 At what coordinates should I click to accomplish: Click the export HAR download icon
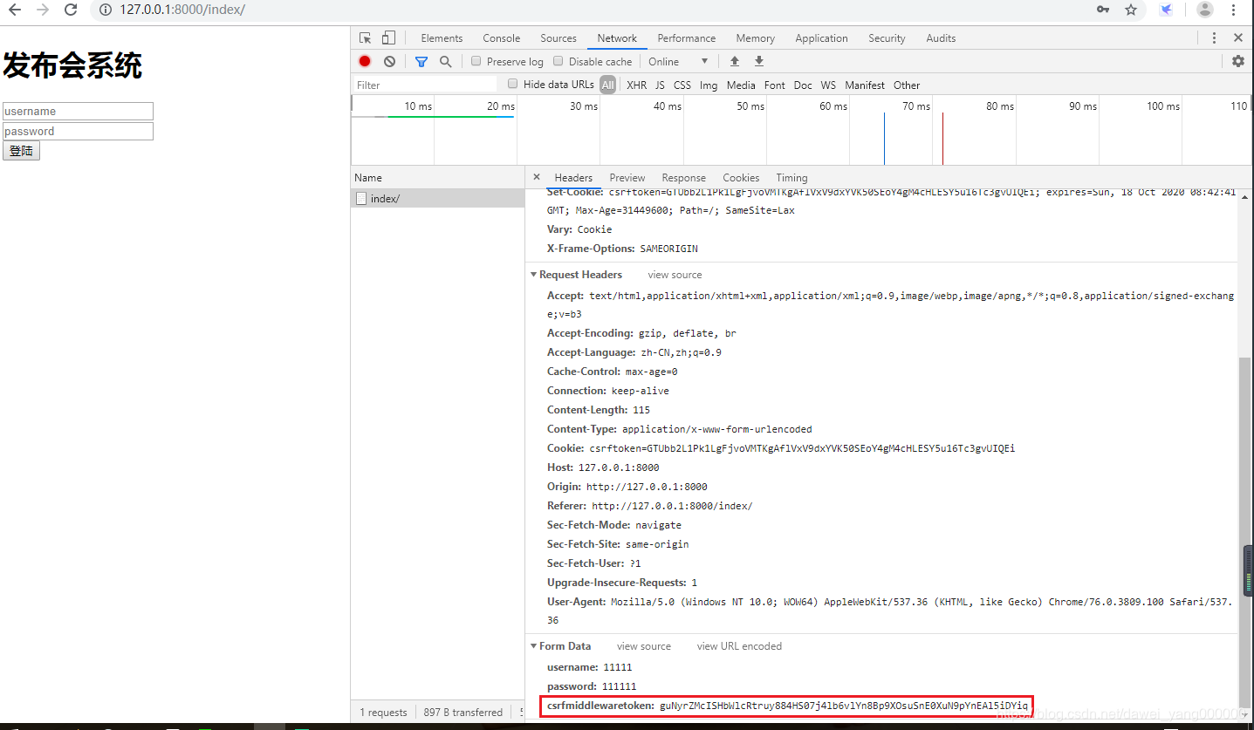point(759,61)
